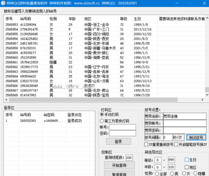Viewport: 209px width, 176px height.
Task: Select row with QQ number 2794391475
Action: coord(104,29)
